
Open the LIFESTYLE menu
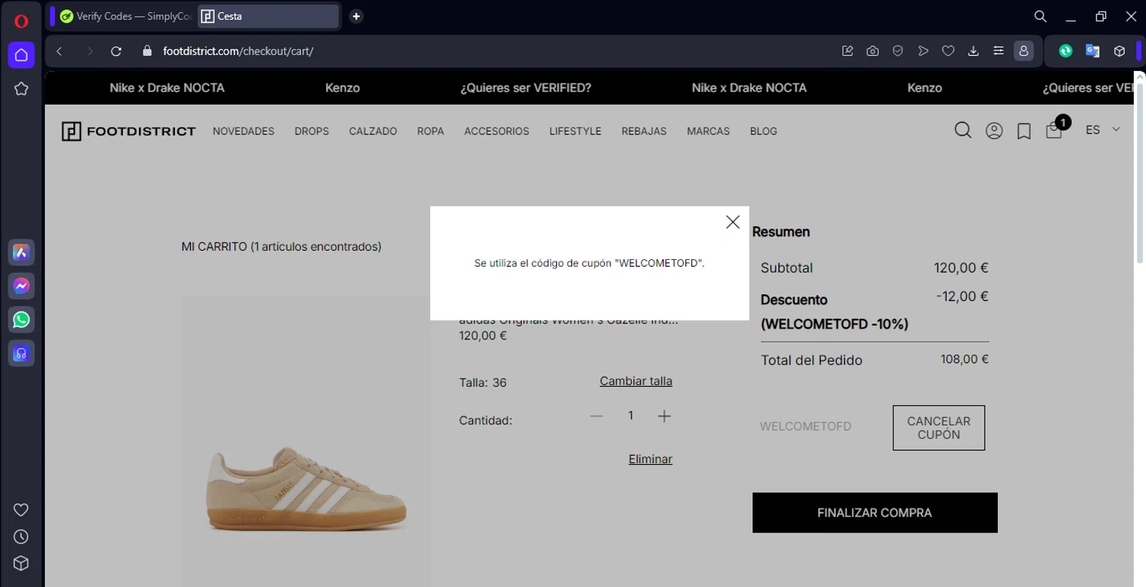pos(575,131)
